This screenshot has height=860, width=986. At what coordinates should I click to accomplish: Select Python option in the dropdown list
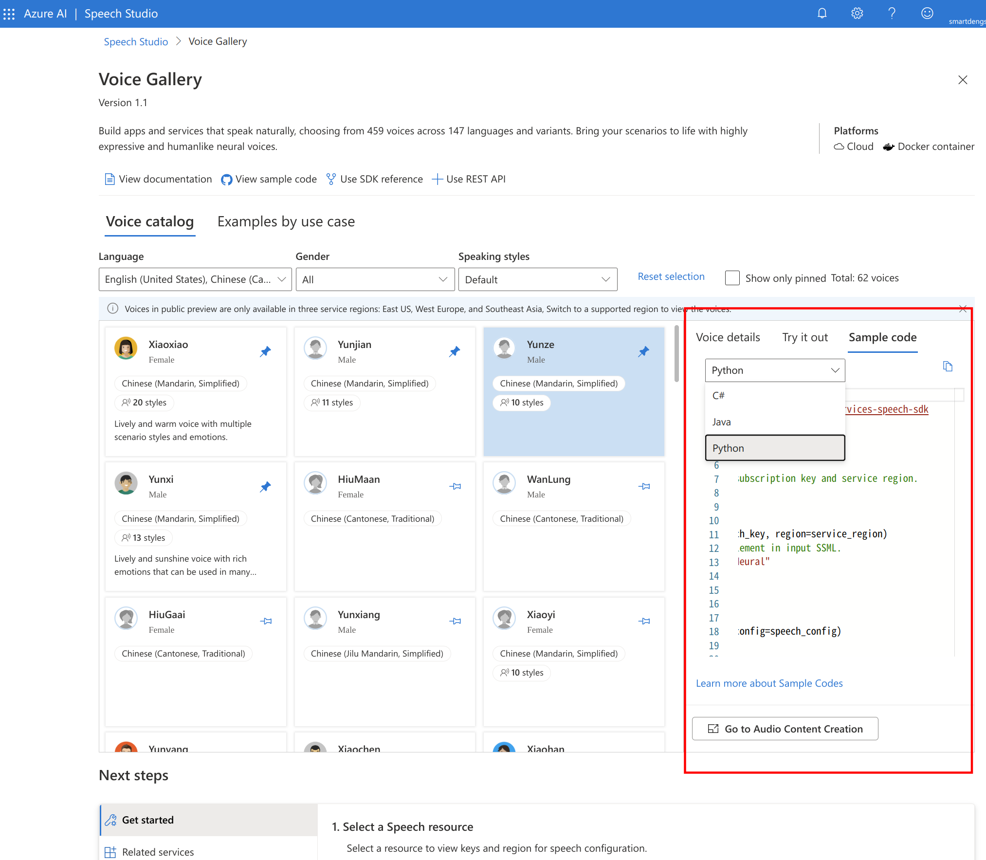click(x=775, y=448)
